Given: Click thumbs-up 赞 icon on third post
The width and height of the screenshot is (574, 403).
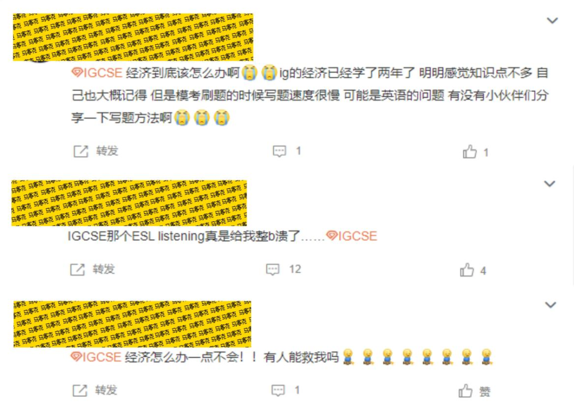Looking at the screenshot, I should pos(465,391).
